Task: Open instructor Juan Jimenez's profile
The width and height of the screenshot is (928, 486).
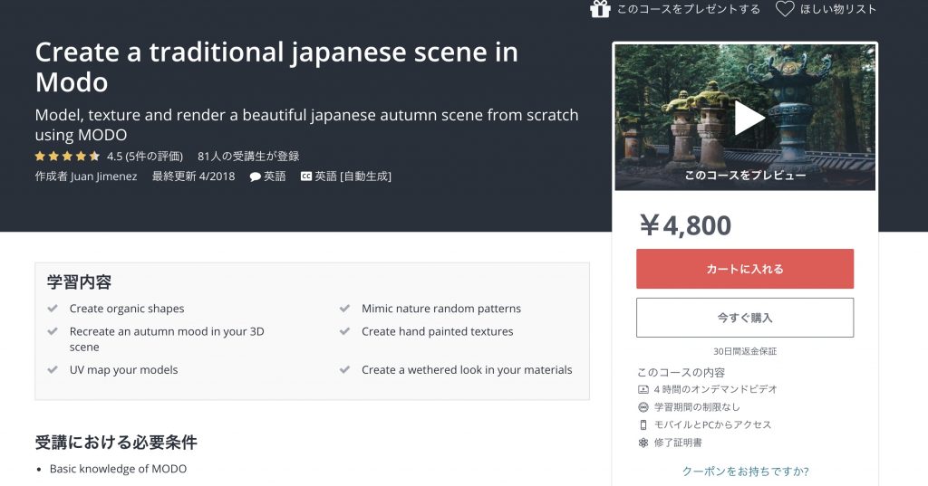Action: click(104, 176)
